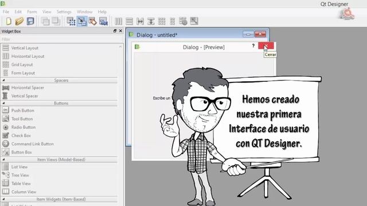Click the Preview dialog help question mark
The image size is (367, 206).
click(x=253, y=46)
